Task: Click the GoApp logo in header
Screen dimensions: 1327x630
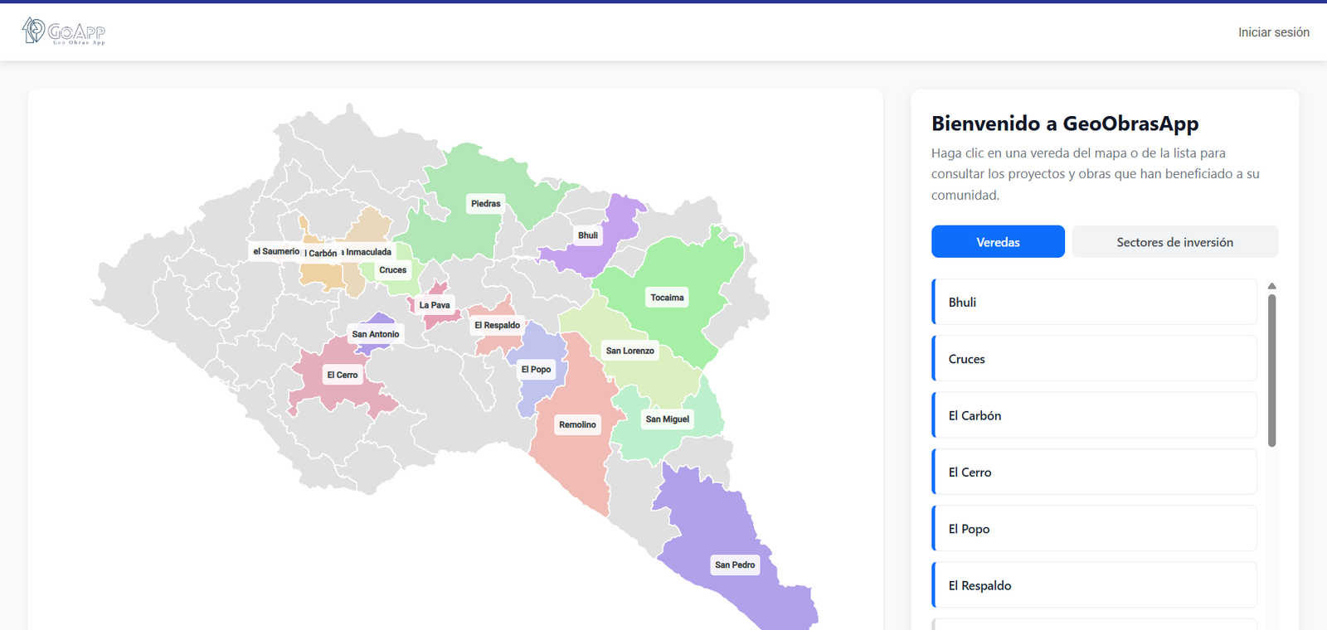Action: point(64,31)
